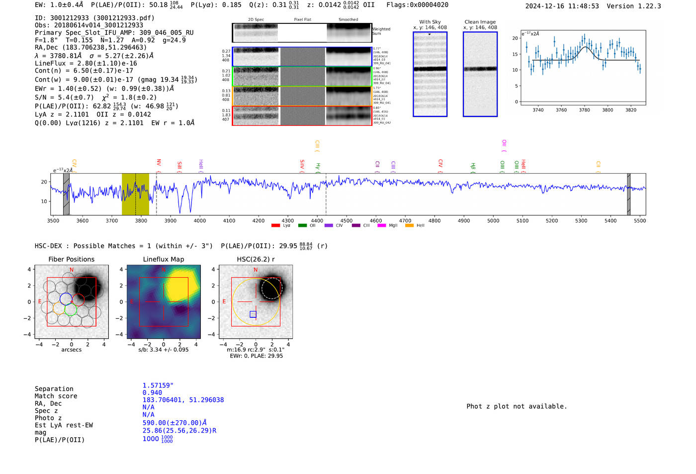696x474 pixels.
Task: Click the Cont(w) = 9.00 line
Action: (x=115, y=80)
